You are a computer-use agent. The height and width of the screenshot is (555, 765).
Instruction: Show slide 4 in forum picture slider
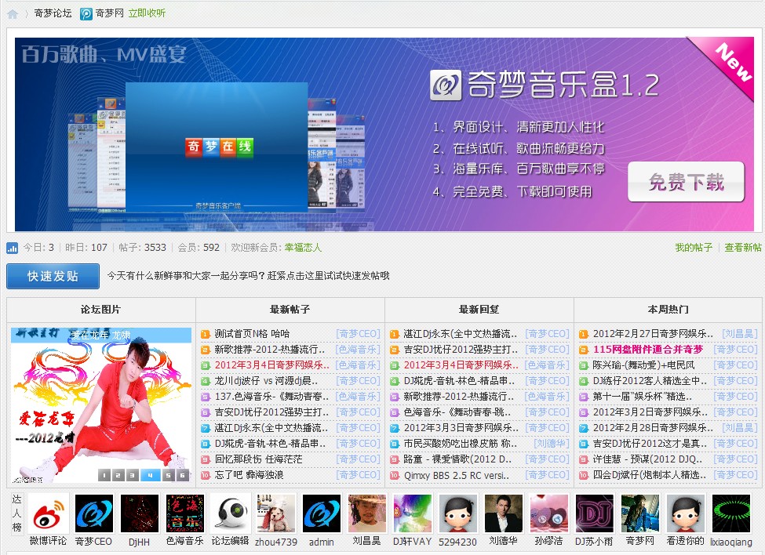[x=151, y=475]
